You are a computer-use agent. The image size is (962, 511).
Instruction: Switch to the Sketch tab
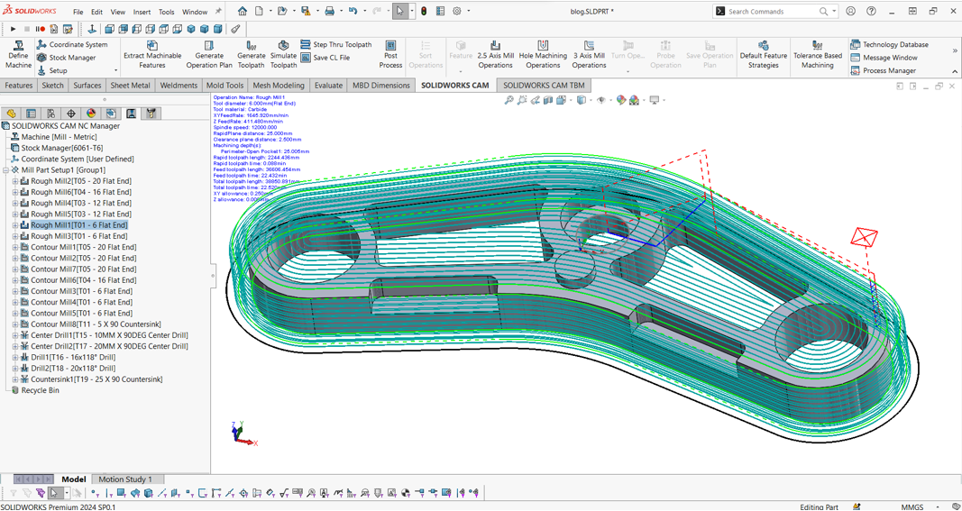point(52,86)
